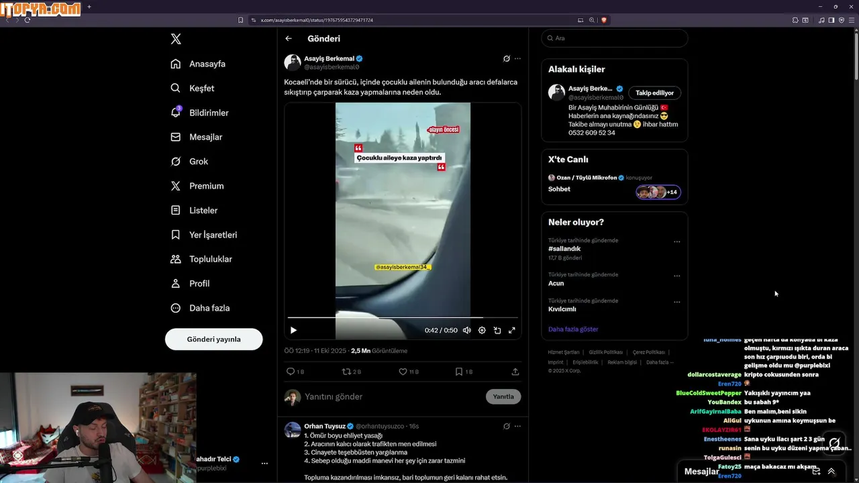The height and width of the screenshot is (483, 859).
Task: Open Bildirimler notifications
Action: [x=199, y=113]
